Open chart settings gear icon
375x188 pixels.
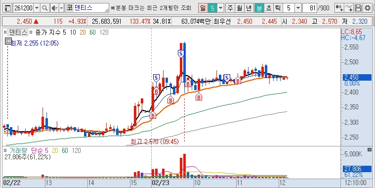click(x=368, y=8)
